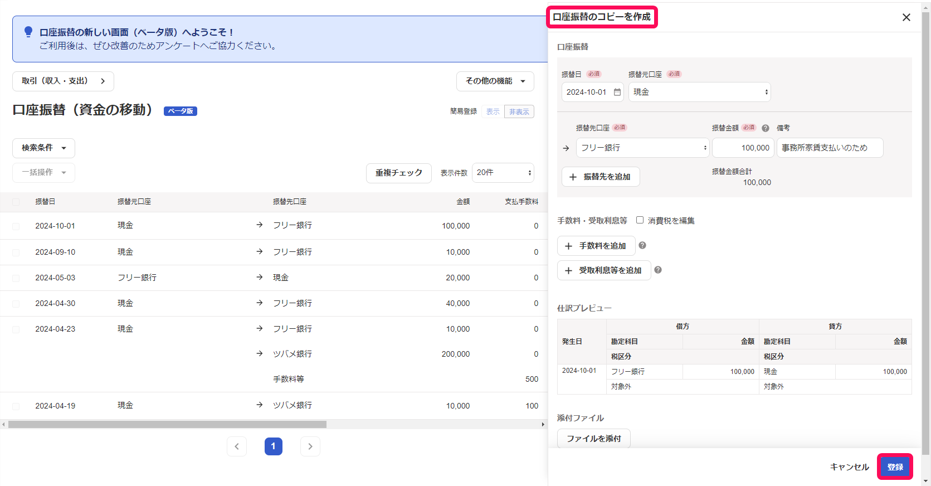Screen dimensions: 931x486
Task: Click 金額 column header in list
Action: pyautogui.click(x=463, y=202)
